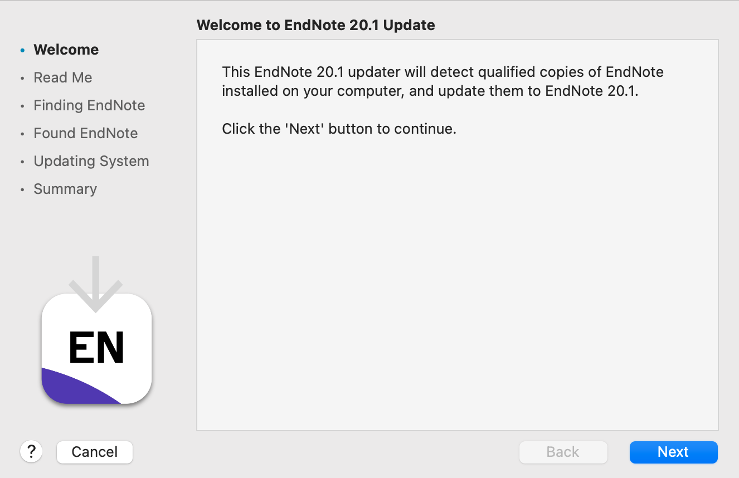Click inside the update description panel
This screenshot has width=739, height=478.
click(457, 234)
